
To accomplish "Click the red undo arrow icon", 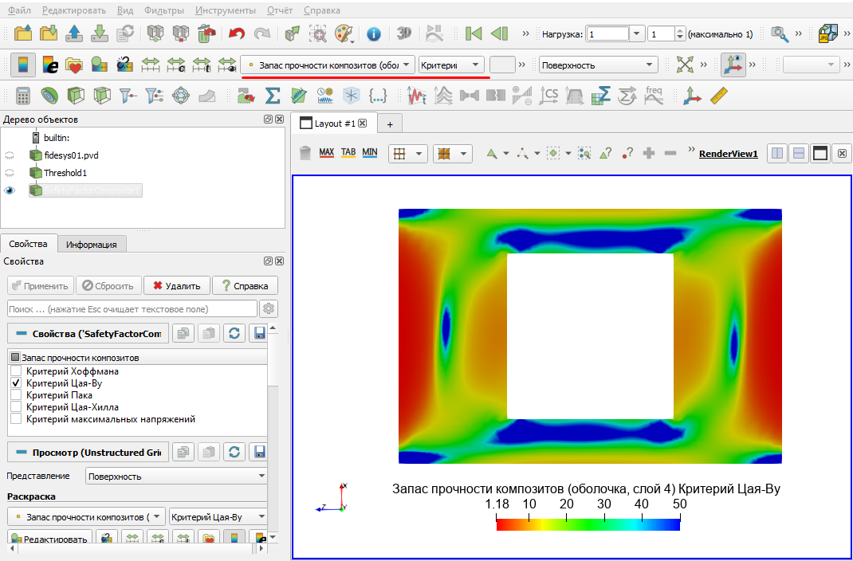I will click(x=237, y=33).
